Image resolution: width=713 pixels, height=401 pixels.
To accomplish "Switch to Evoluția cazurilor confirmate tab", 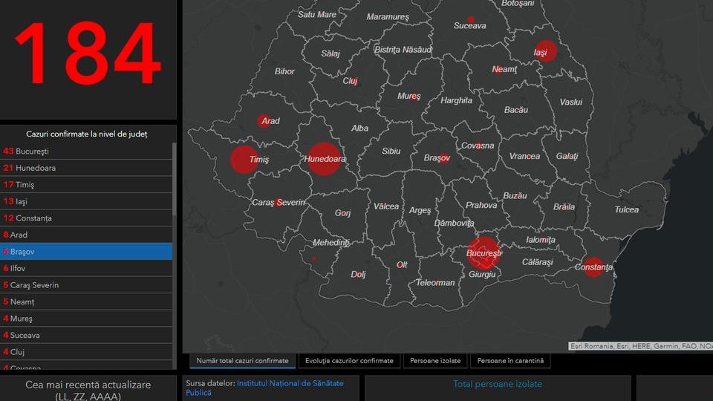I will coord(348,361).
